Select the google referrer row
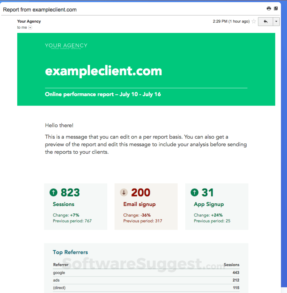Screen dimensions: 287x293 (146, 273)
